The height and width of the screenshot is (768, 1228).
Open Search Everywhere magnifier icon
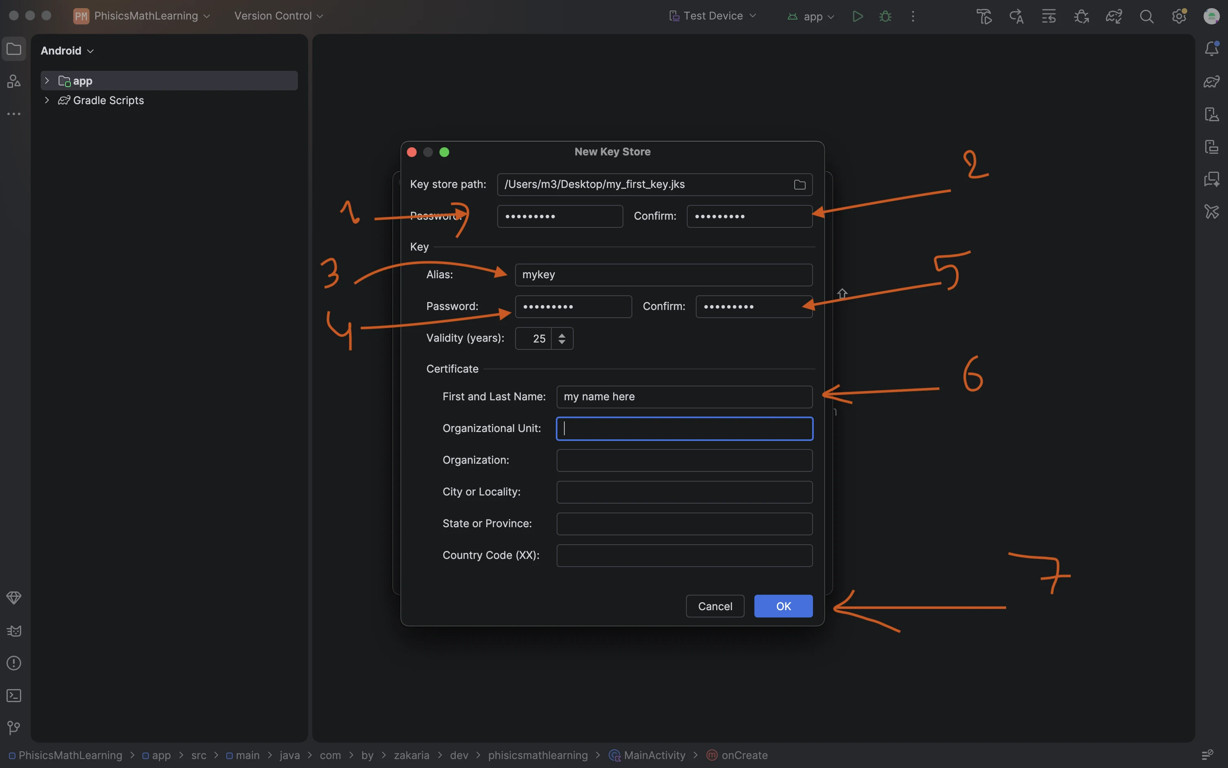[1146, 16]
